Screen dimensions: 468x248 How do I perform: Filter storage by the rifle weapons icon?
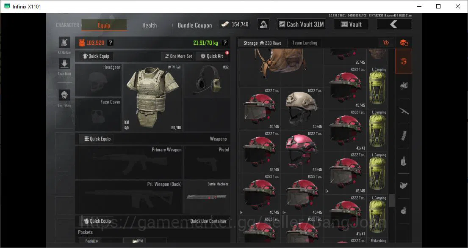(404, 111)
